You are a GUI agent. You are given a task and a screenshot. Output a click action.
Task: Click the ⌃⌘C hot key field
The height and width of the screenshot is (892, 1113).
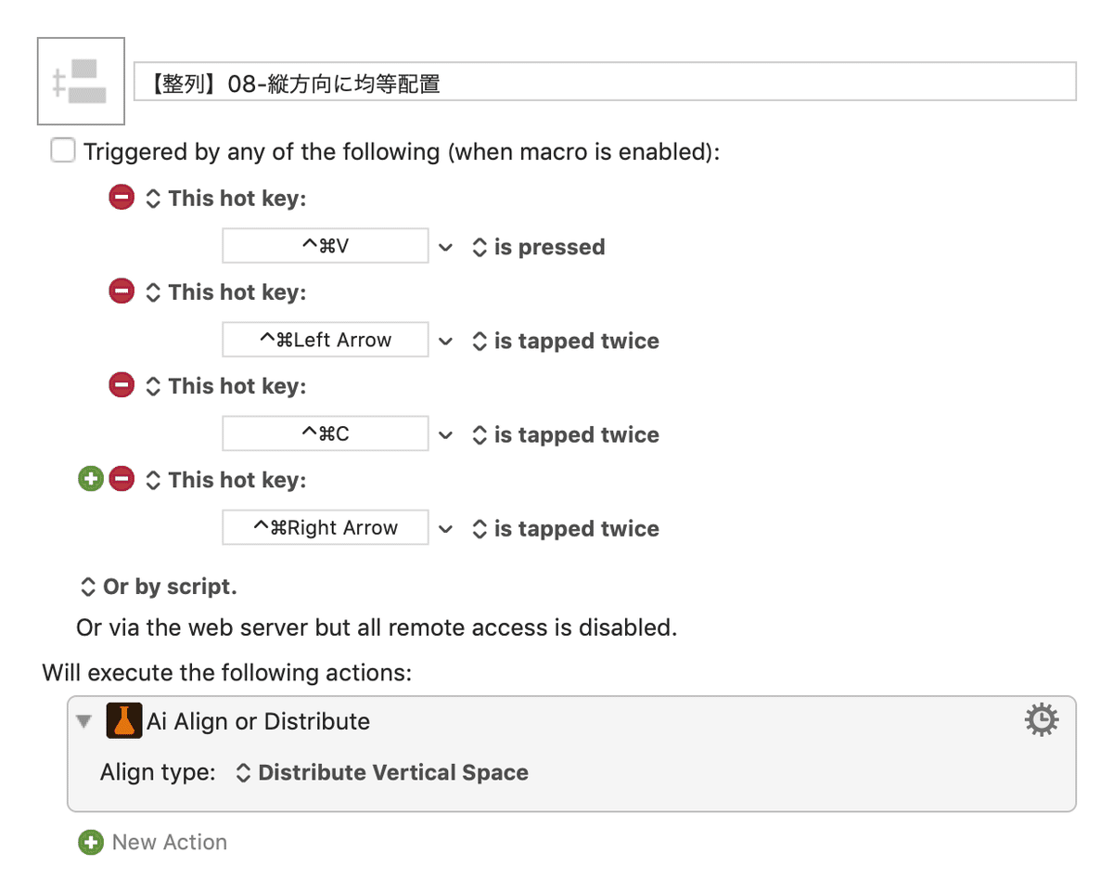[x=326, y=433]
